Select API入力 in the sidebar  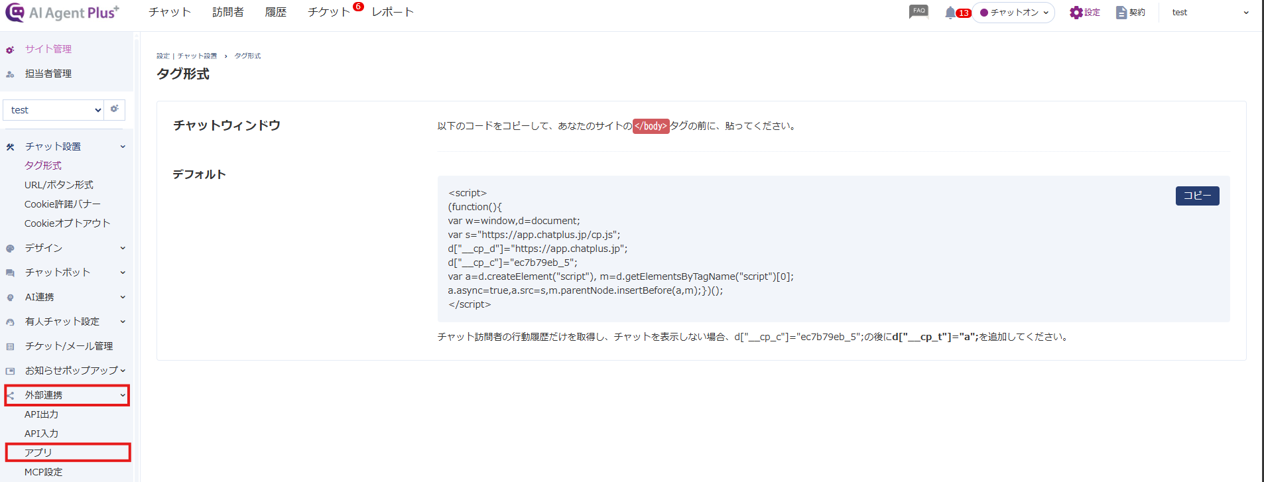(x=41, y=434)
